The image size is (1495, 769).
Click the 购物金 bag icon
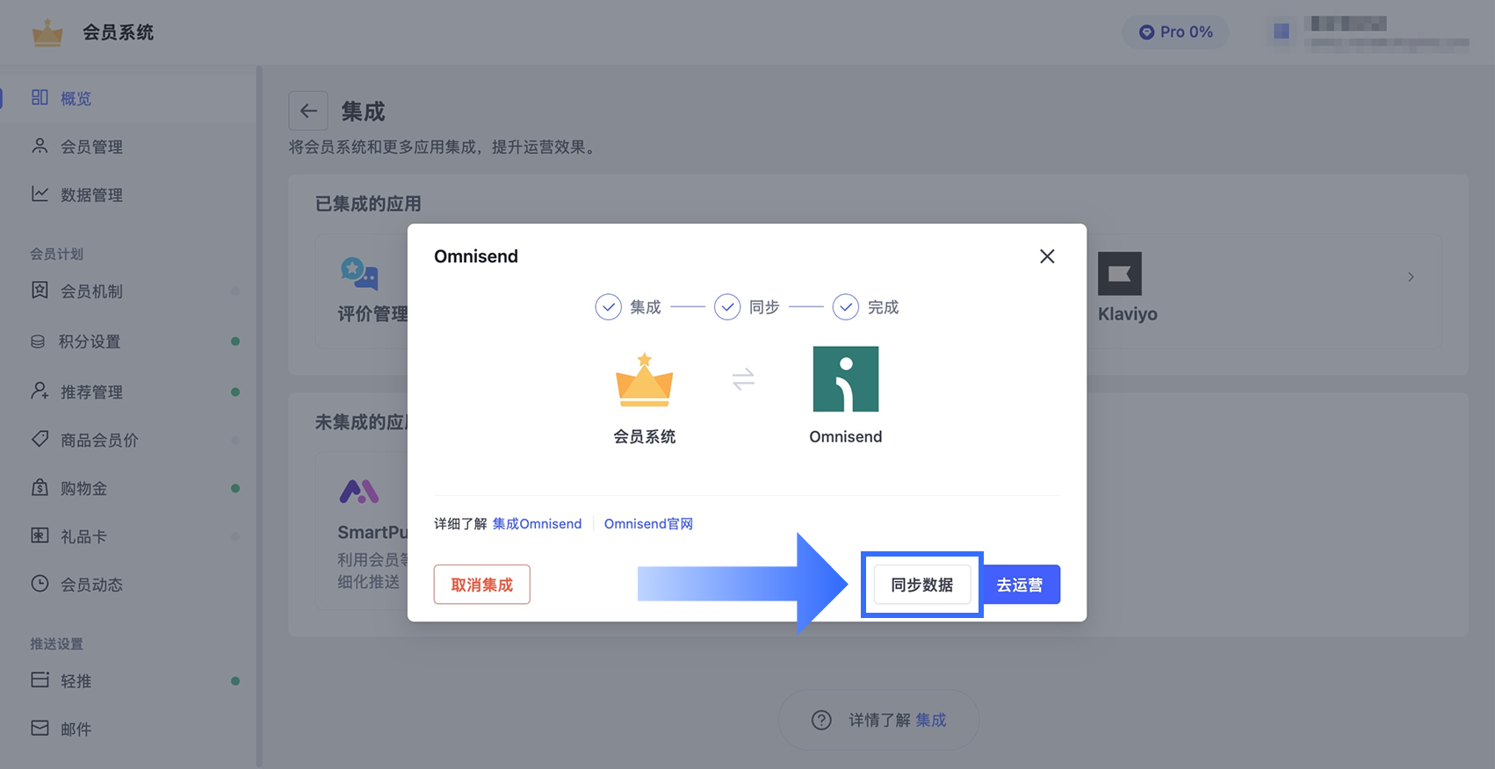coord(40,487)
